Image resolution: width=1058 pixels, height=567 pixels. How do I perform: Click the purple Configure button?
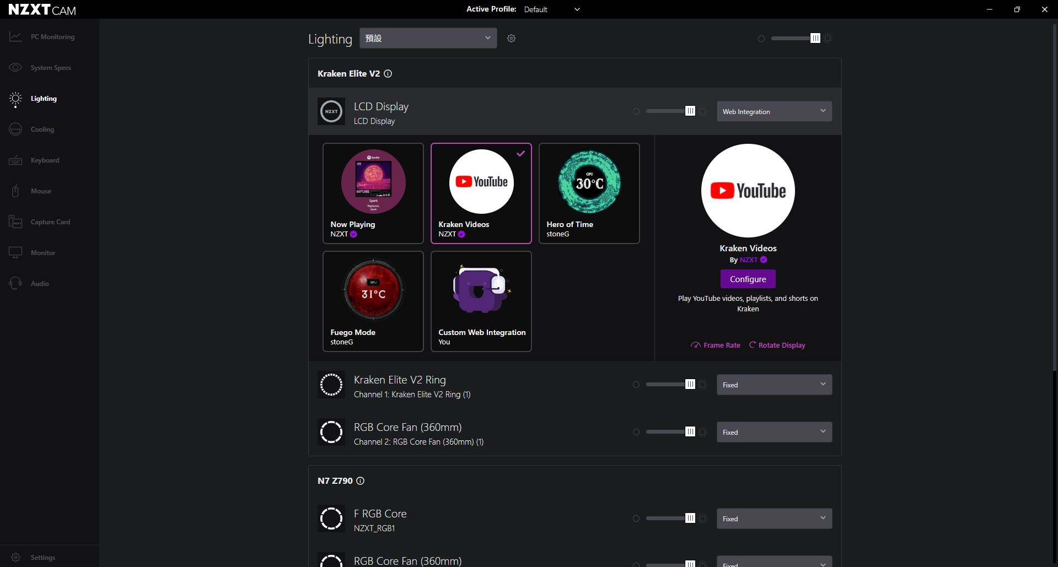tap(748, 279)
